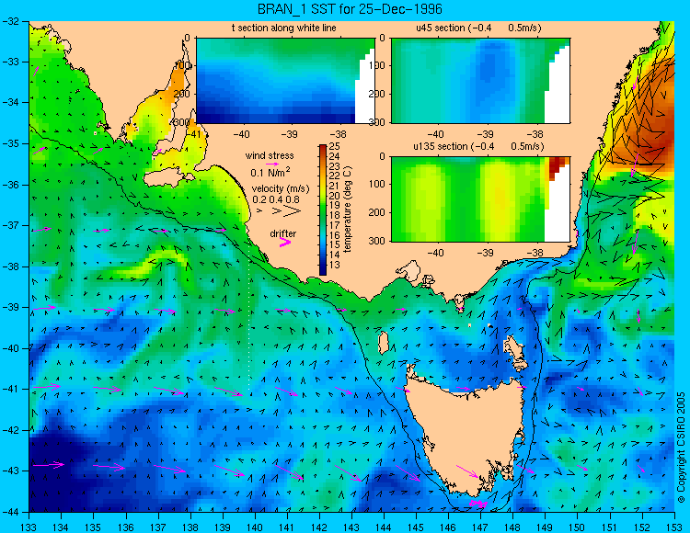Click the "0.1 N/m²" legend value
The width and height of the screenshot is (690, 533).
270,172
